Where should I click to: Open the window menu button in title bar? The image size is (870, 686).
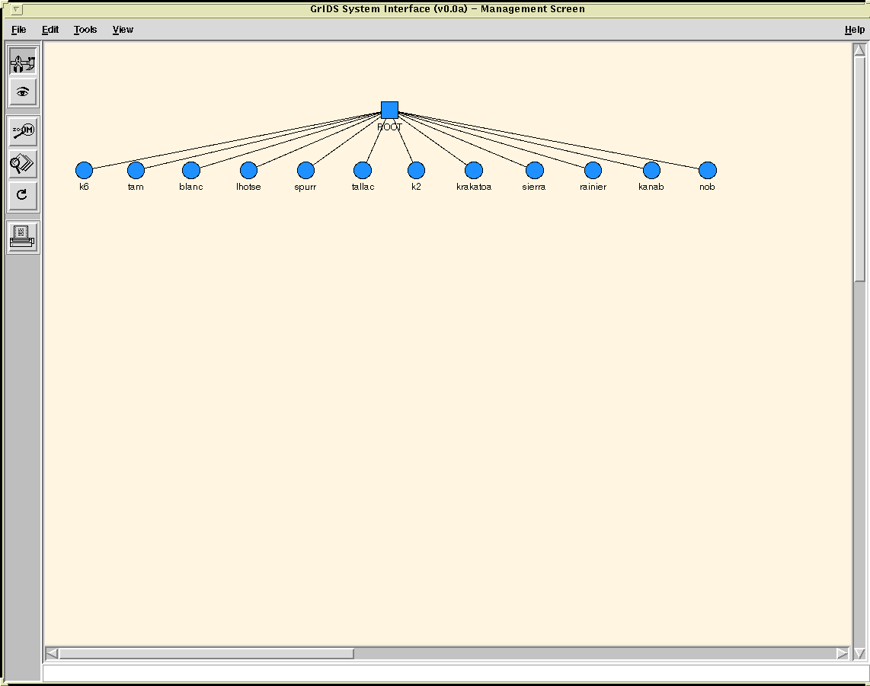pos(18,9)
